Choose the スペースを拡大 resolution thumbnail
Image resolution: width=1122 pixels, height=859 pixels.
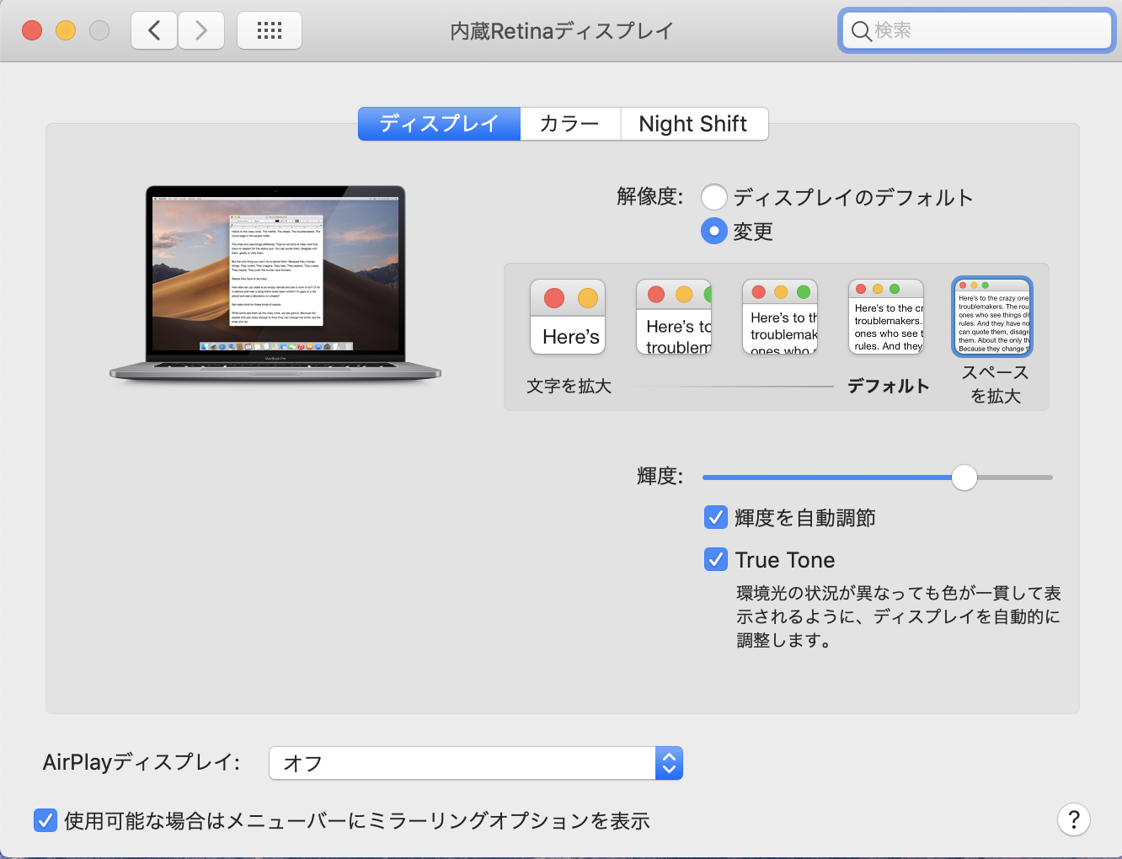click(991, 317)
